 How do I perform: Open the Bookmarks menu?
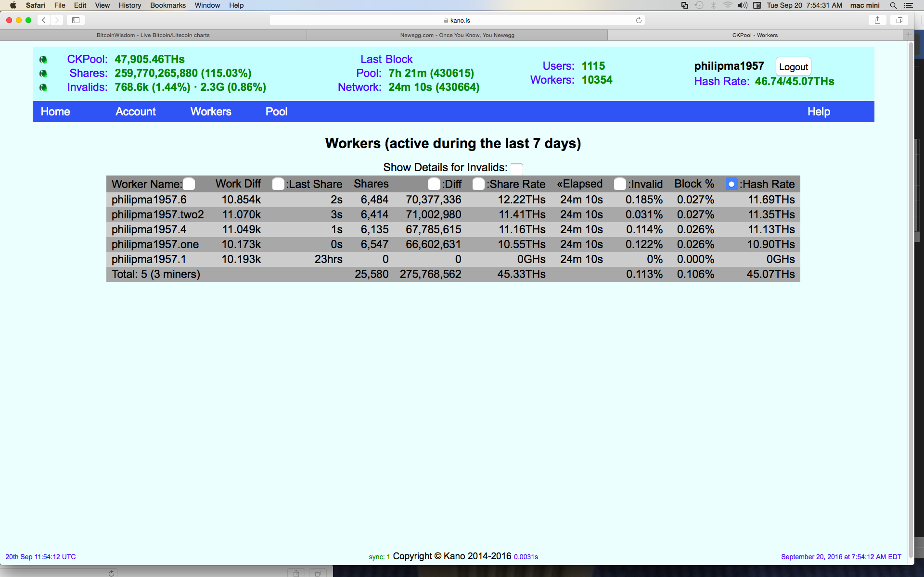(x=168, y=5)
